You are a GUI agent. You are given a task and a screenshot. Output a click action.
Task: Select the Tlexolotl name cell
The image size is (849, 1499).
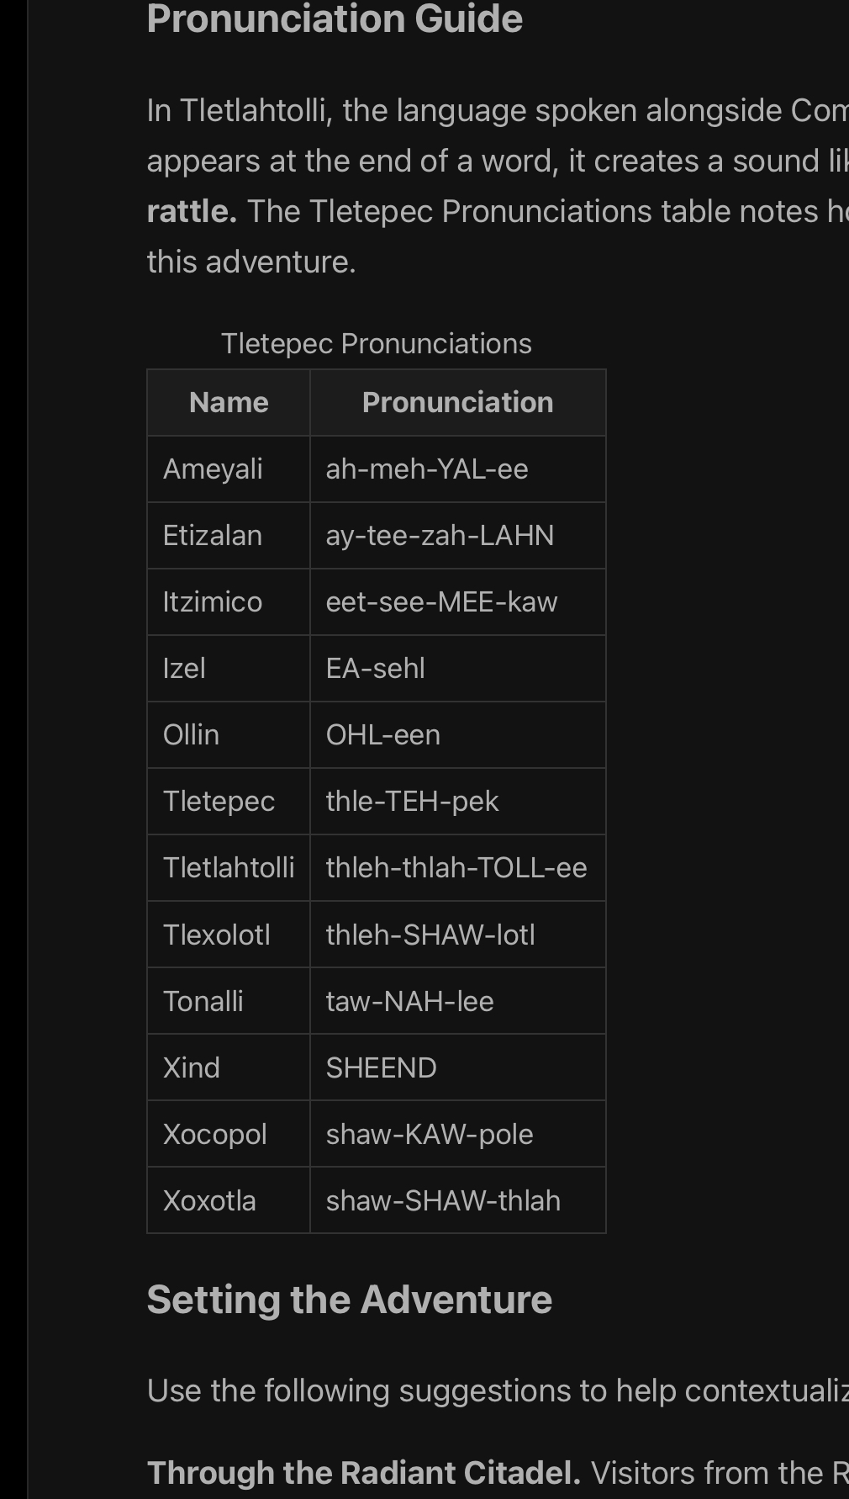[217, 935]
